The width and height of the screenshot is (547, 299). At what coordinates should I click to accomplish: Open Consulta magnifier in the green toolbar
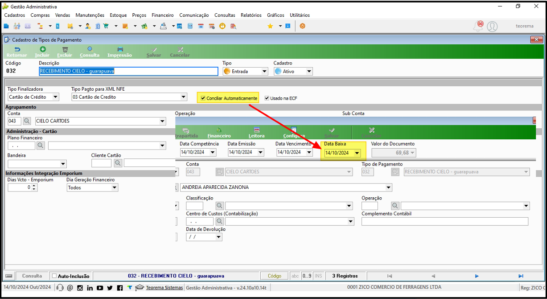[90, 49]
